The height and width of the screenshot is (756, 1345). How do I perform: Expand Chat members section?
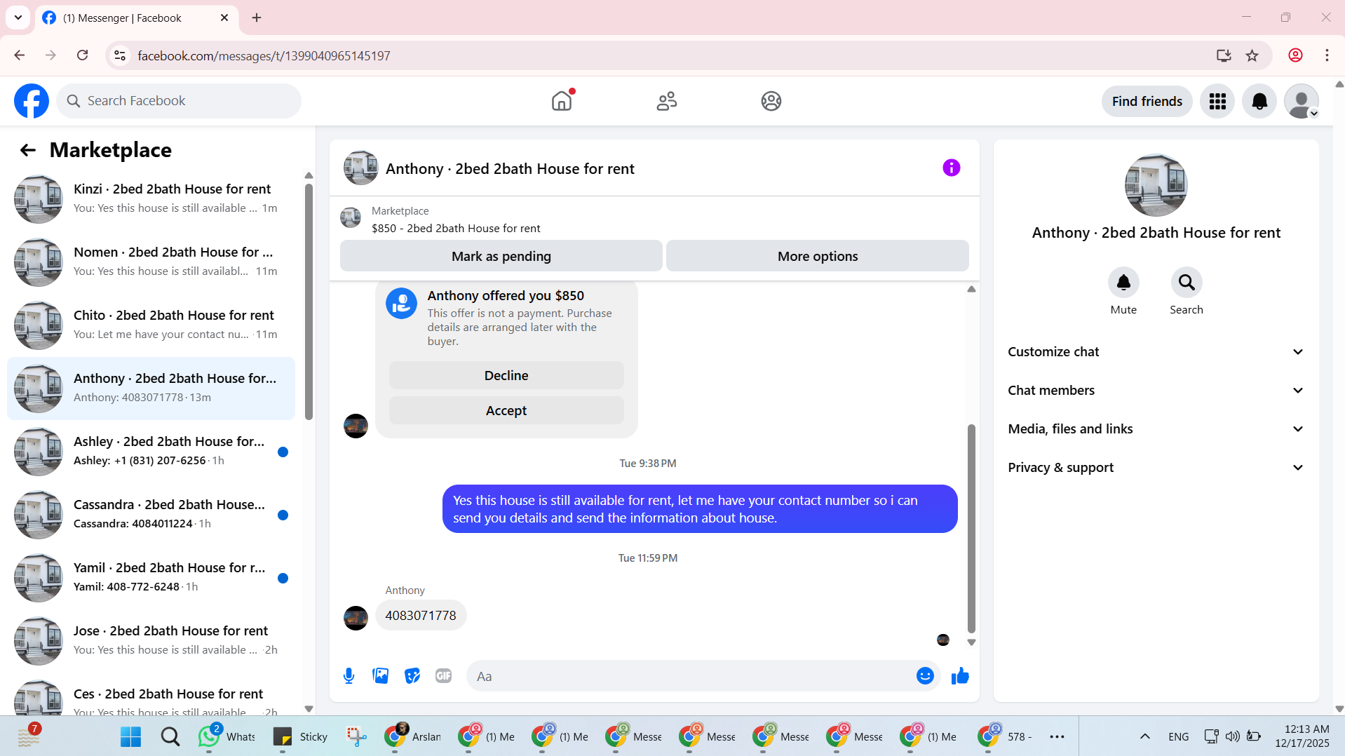coord(1156,391)
